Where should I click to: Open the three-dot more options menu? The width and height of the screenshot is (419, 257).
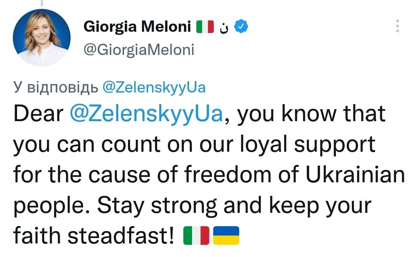(x=397, y=26)
